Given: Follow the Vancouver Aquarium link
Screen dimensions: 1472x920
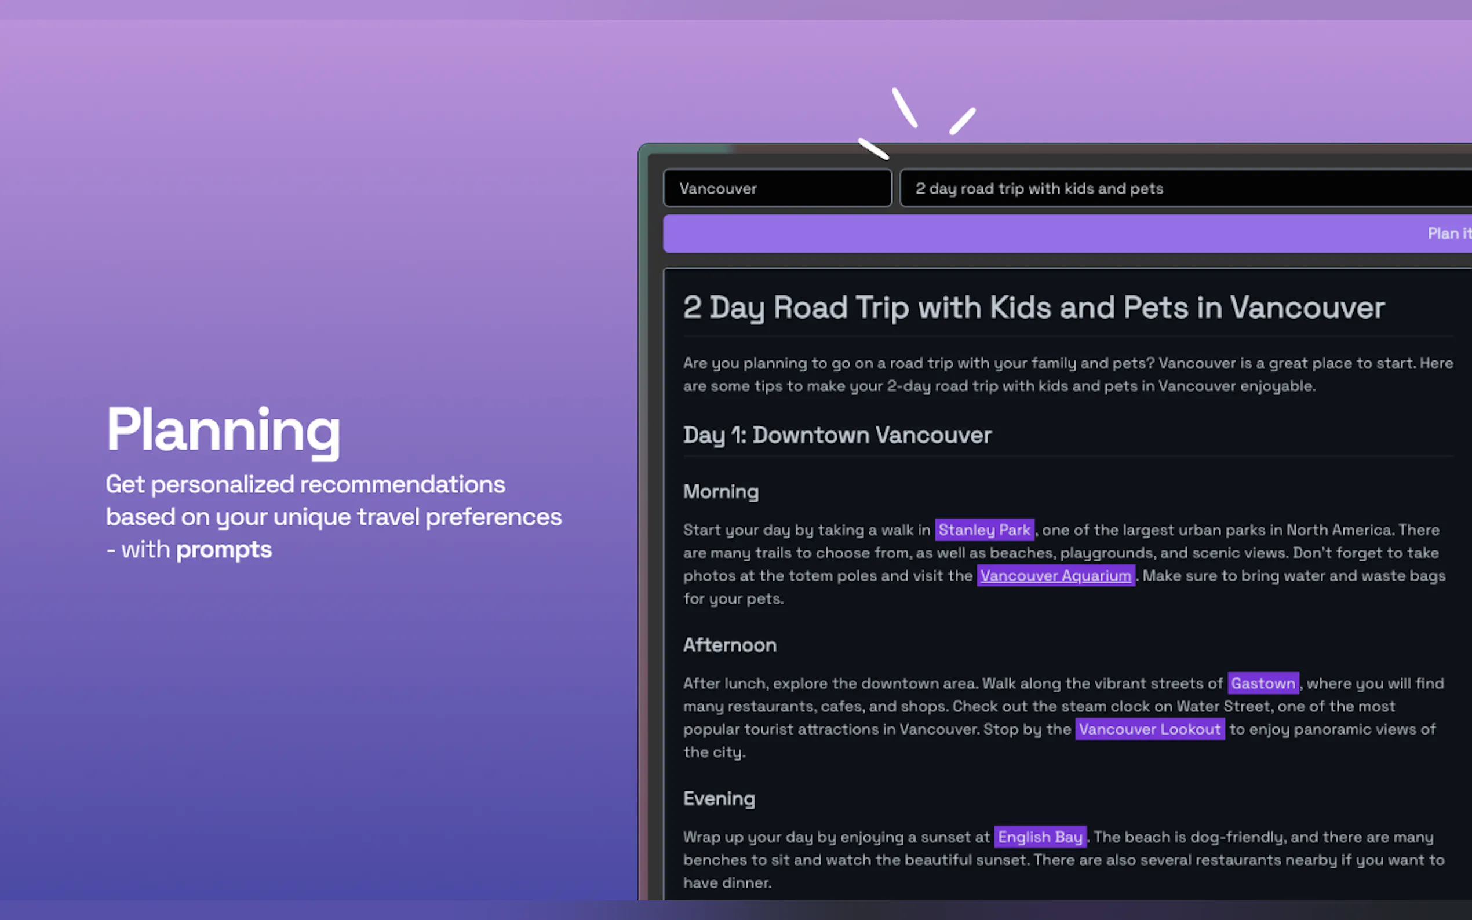Looking at the screenshot, I should click(1055, 576).
